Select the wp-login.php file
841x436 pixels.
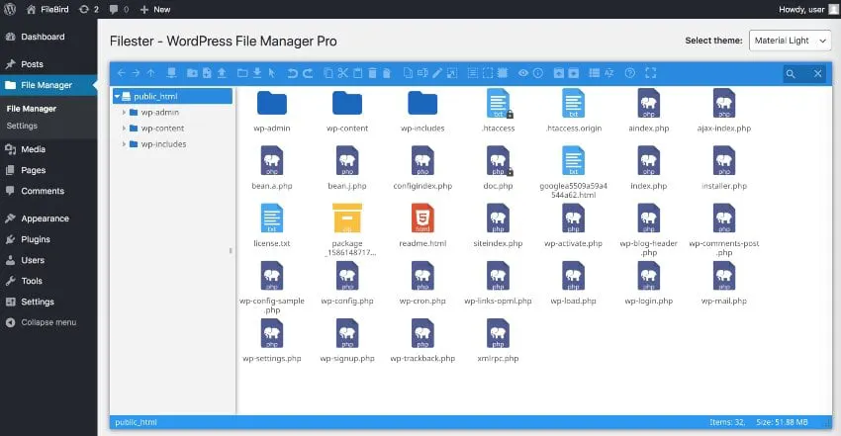point(648,283)
